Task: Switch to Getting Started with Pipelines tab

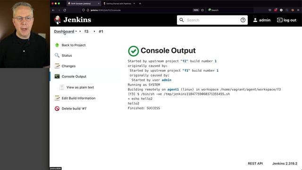Action: tap(118, 3)
